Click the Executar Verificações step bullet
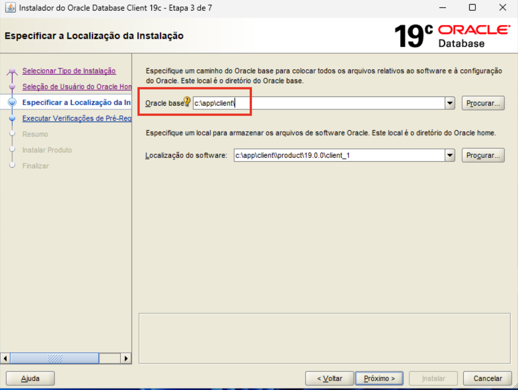This screenshot has height=390, width=518. (x=13, y=118)
